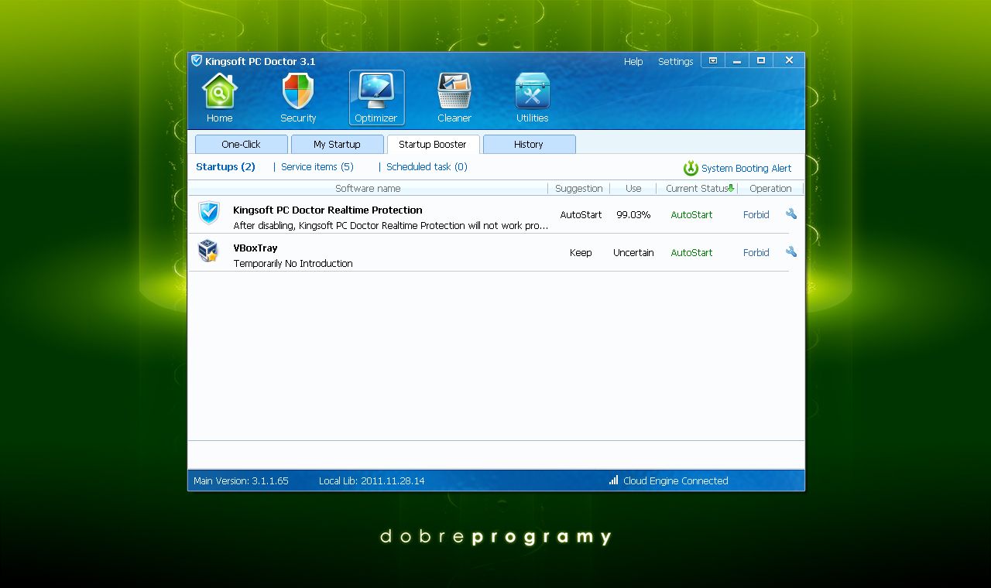Viewport: 991px width, 588px height.
Task: Sort by Software name column header
Action: point(368,188)
